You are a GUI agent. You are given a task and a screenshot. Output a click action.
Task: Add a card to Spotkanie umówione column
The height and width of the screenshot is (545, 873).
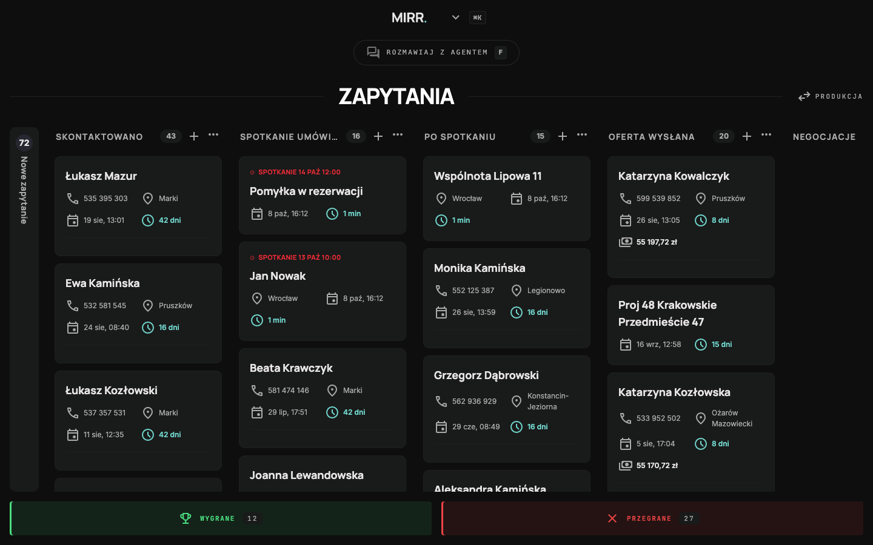[378, 136]
